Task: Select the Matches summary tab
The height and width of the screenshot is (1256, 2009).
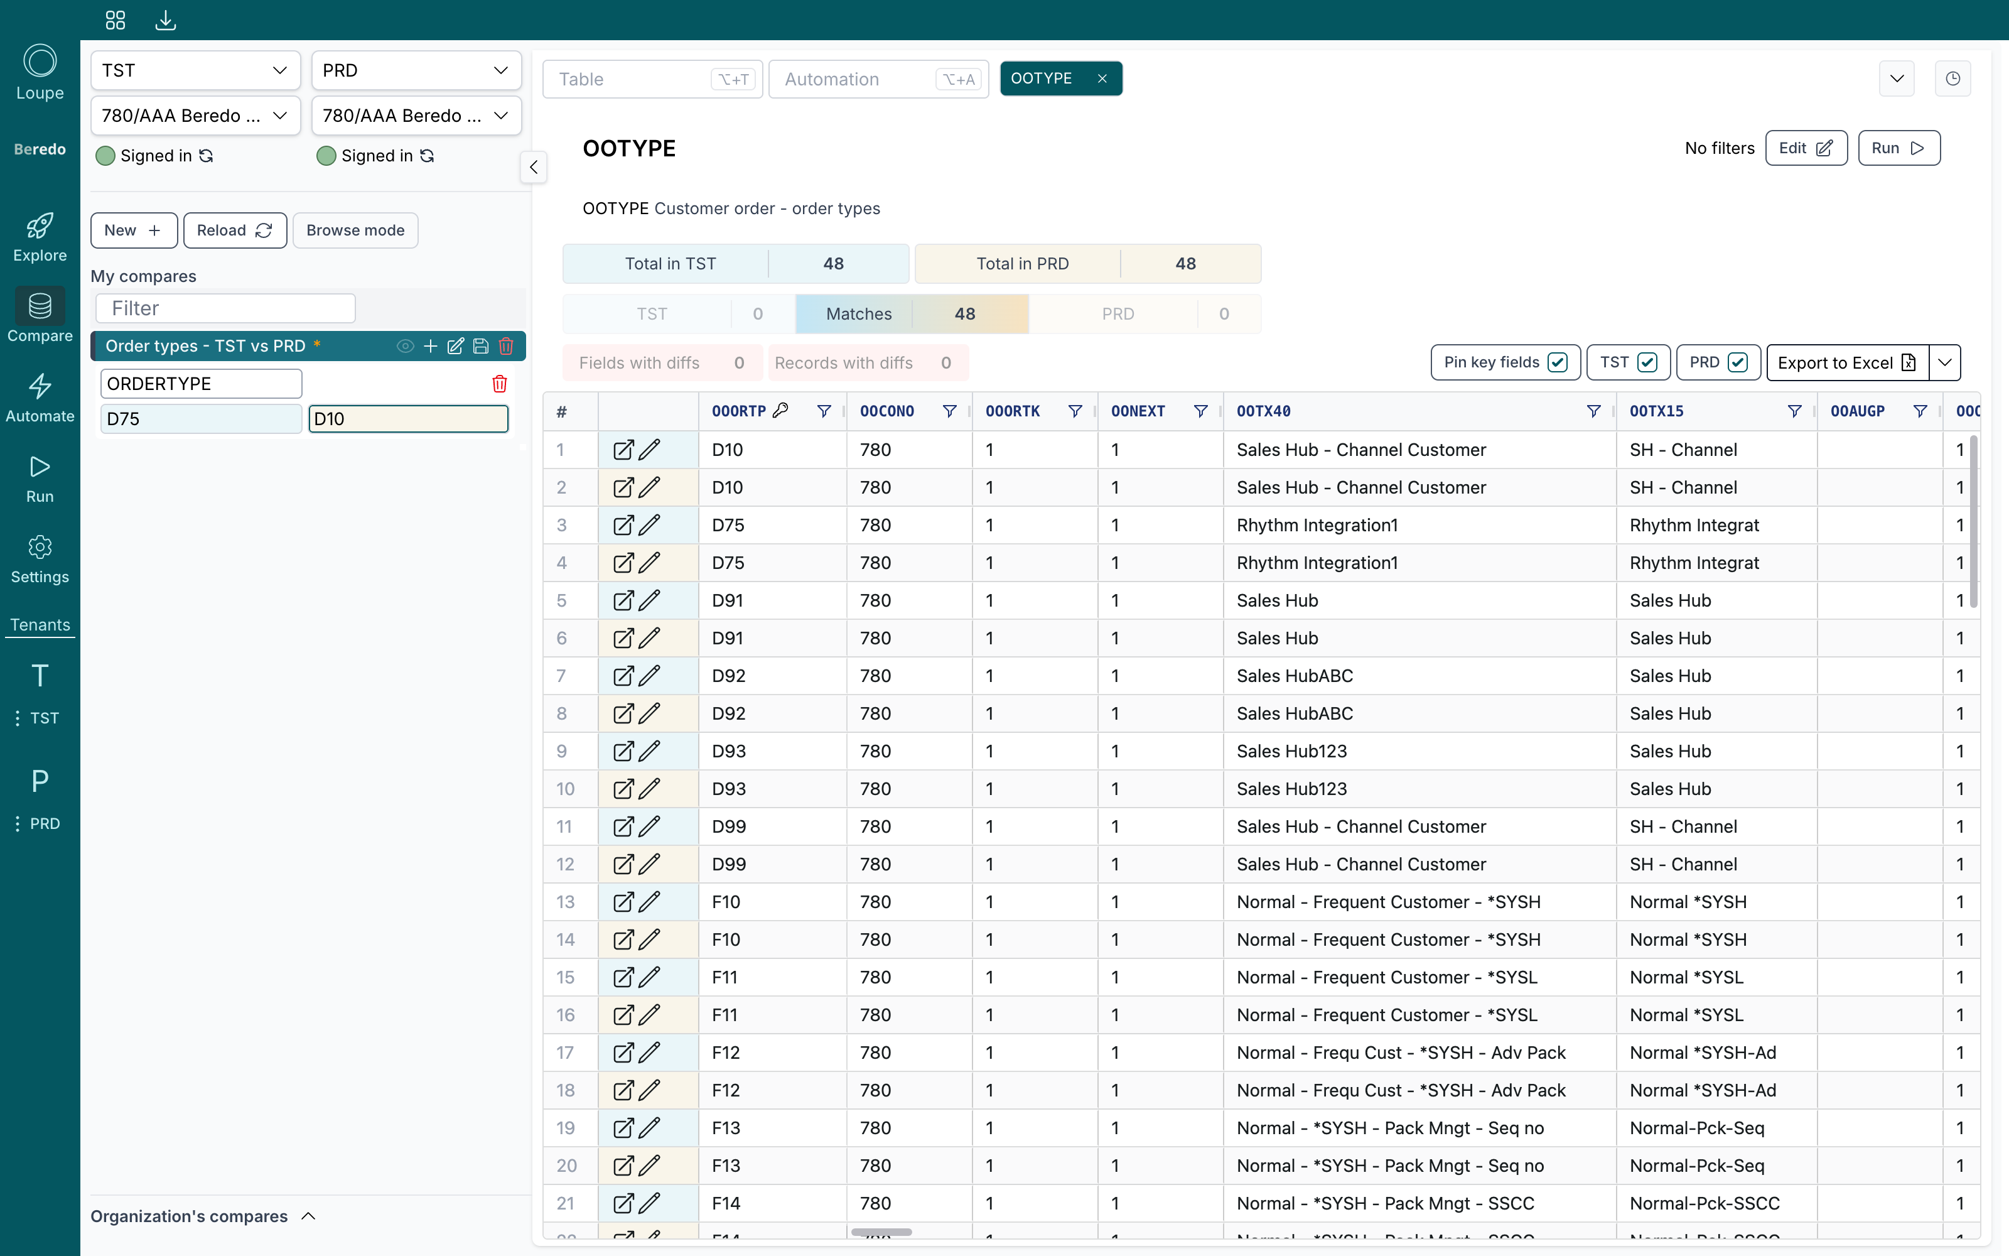Action: (x=912, y=314)
